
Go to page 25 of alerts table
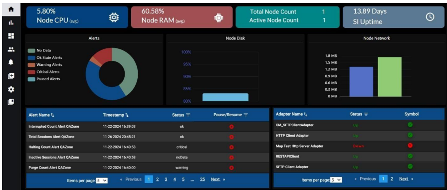pos(202,179)
